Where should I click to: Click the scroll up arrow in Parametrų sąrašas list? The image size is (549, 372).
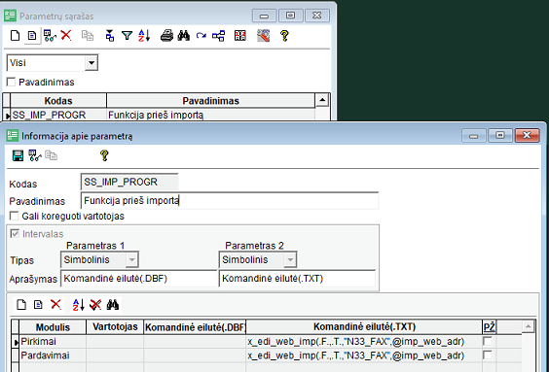tap(322, 100)
